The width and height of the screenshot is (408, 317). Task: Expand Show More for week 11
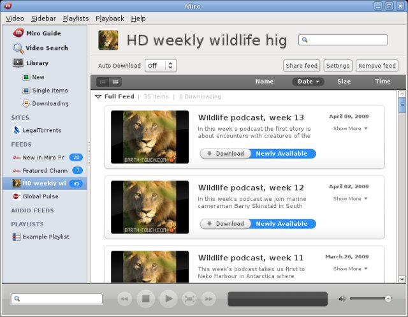point(350,269)
